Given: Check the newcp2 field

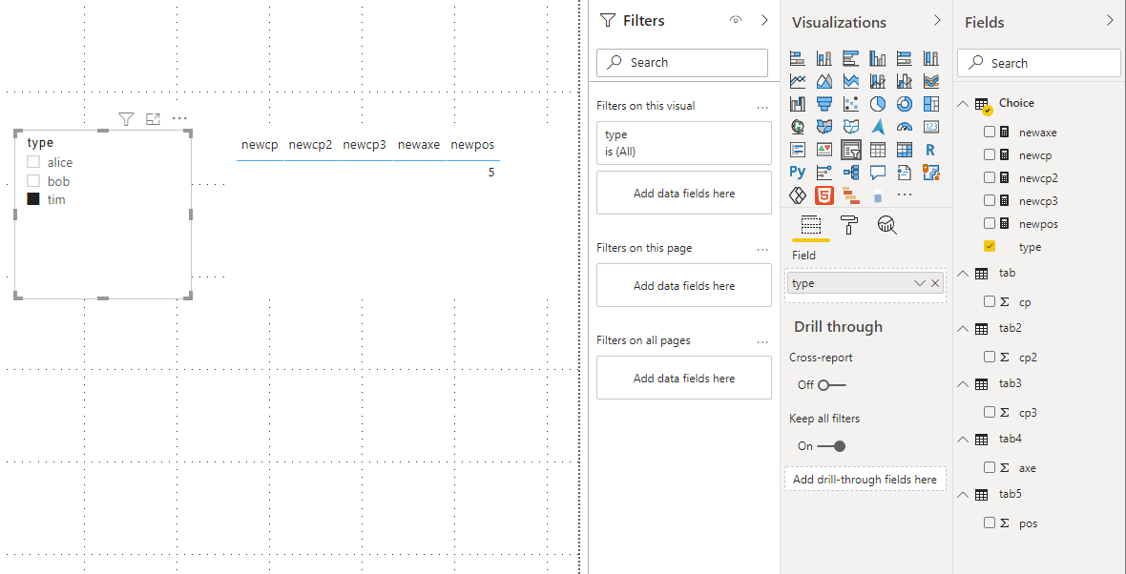Looking at the screenshot, I should click(x=990, y=178).
